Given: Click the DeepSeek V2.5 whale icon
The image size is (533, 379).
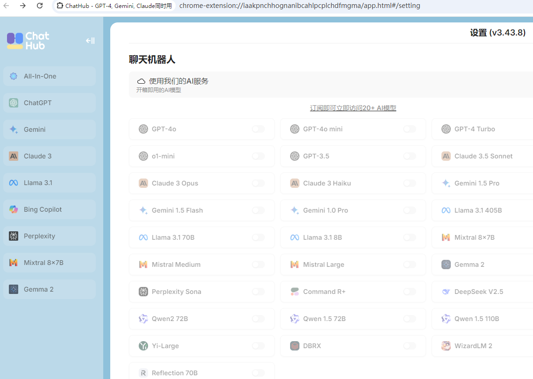Looking at the screenshot, I should tap(446, 292).
